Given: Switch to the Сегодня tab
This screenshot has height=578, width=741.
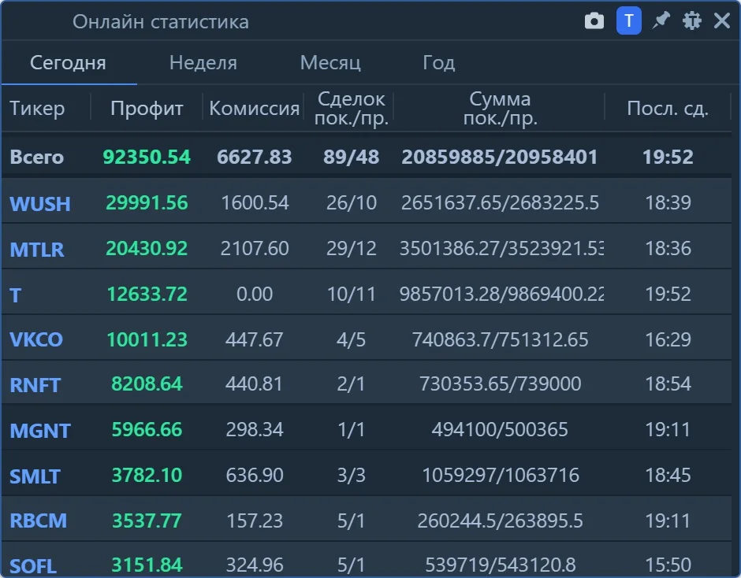Looking at the screenshot, I should [68, 62].
